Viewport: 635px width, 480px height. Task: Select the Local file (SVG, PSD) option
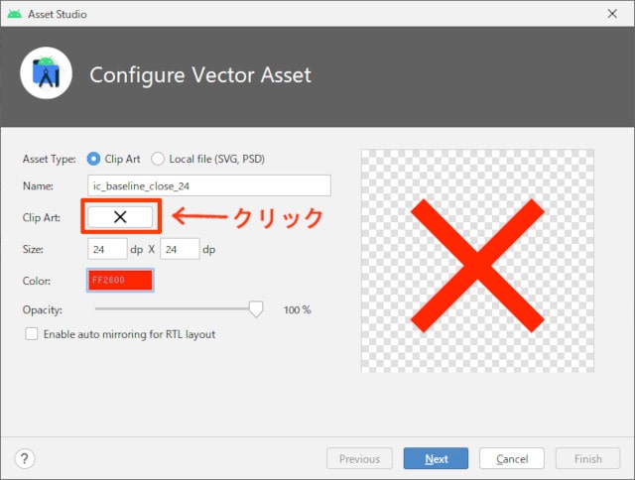(x=158, y=159)
